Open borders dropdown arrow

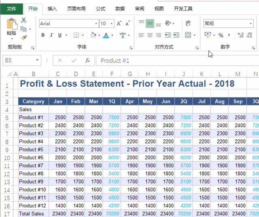click(x=83, y=35)
